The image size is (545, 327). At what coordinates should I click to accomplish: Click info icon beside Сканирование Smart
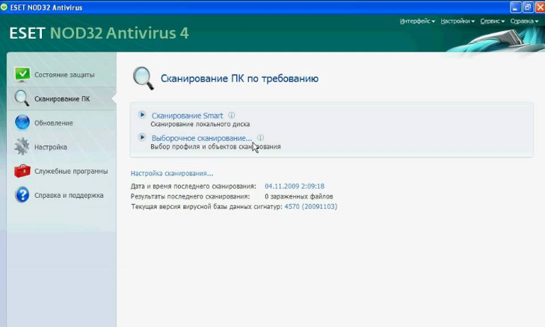232,115
